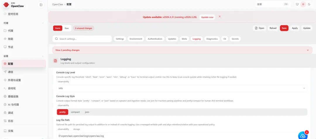Screen dimensions: 316x139
Task: Click the storage tag
Action: tap(76, 129)
